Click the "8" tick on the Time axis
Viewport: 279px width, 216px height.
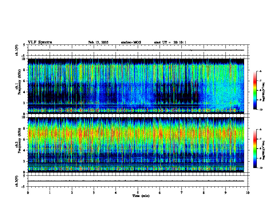pyautogui.click(x=204, y=193)
